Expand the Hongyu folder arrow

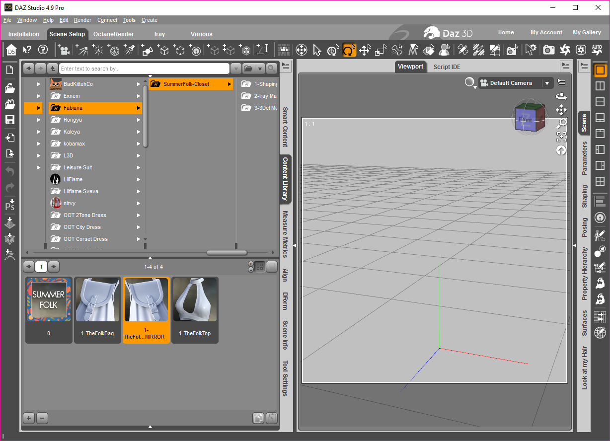coord(139,120)
